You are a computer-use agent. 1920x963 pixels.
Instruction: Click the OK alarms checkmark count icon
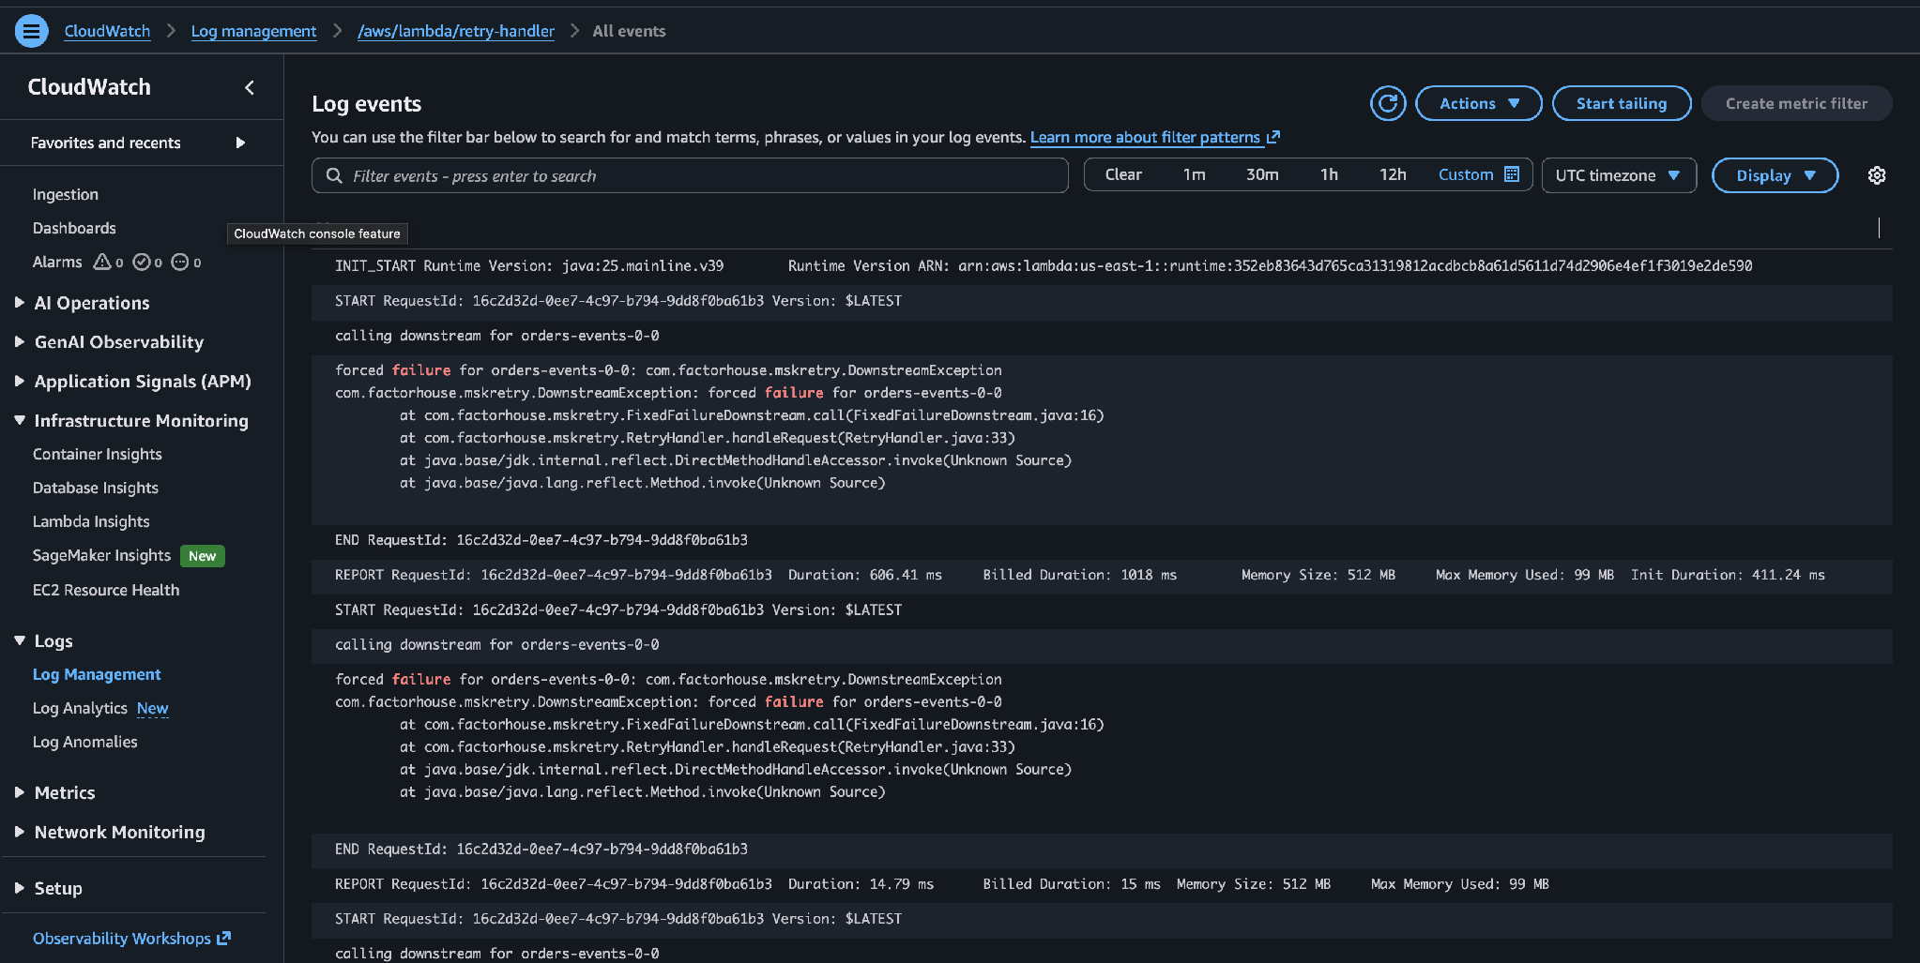point(142,262)
